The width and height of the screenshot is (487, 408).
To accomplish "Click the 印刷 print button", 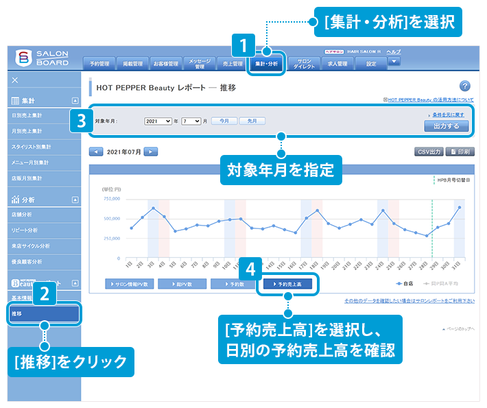I will point(460,152).
